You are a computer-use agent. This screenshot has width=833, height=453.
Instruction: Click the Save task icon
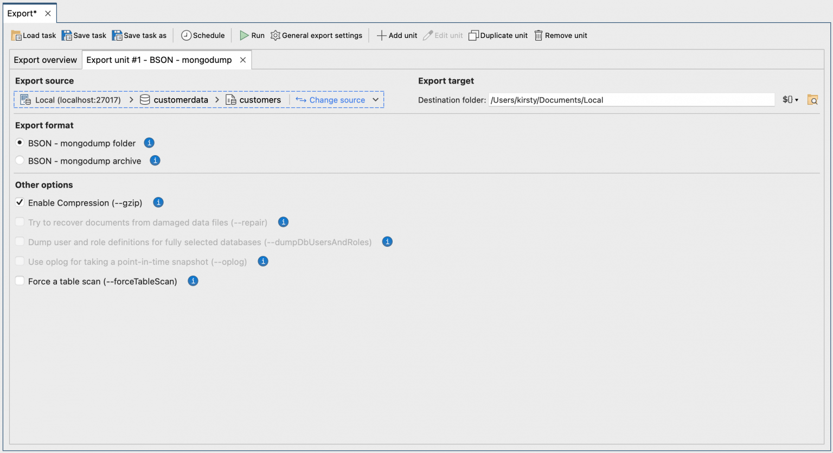[x=67, y=35]
